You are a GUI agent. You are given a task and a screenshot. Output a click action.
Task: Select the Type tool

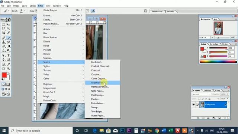(8, 55)
